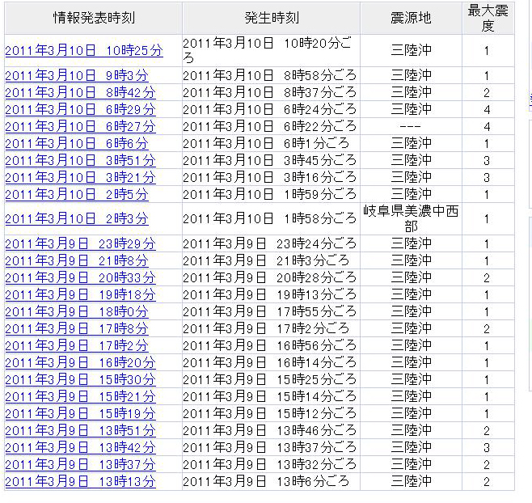Open the 2011年3月10日 6時29分 report link
Viewport: 532px width, 503px height.
pos(80,109)
